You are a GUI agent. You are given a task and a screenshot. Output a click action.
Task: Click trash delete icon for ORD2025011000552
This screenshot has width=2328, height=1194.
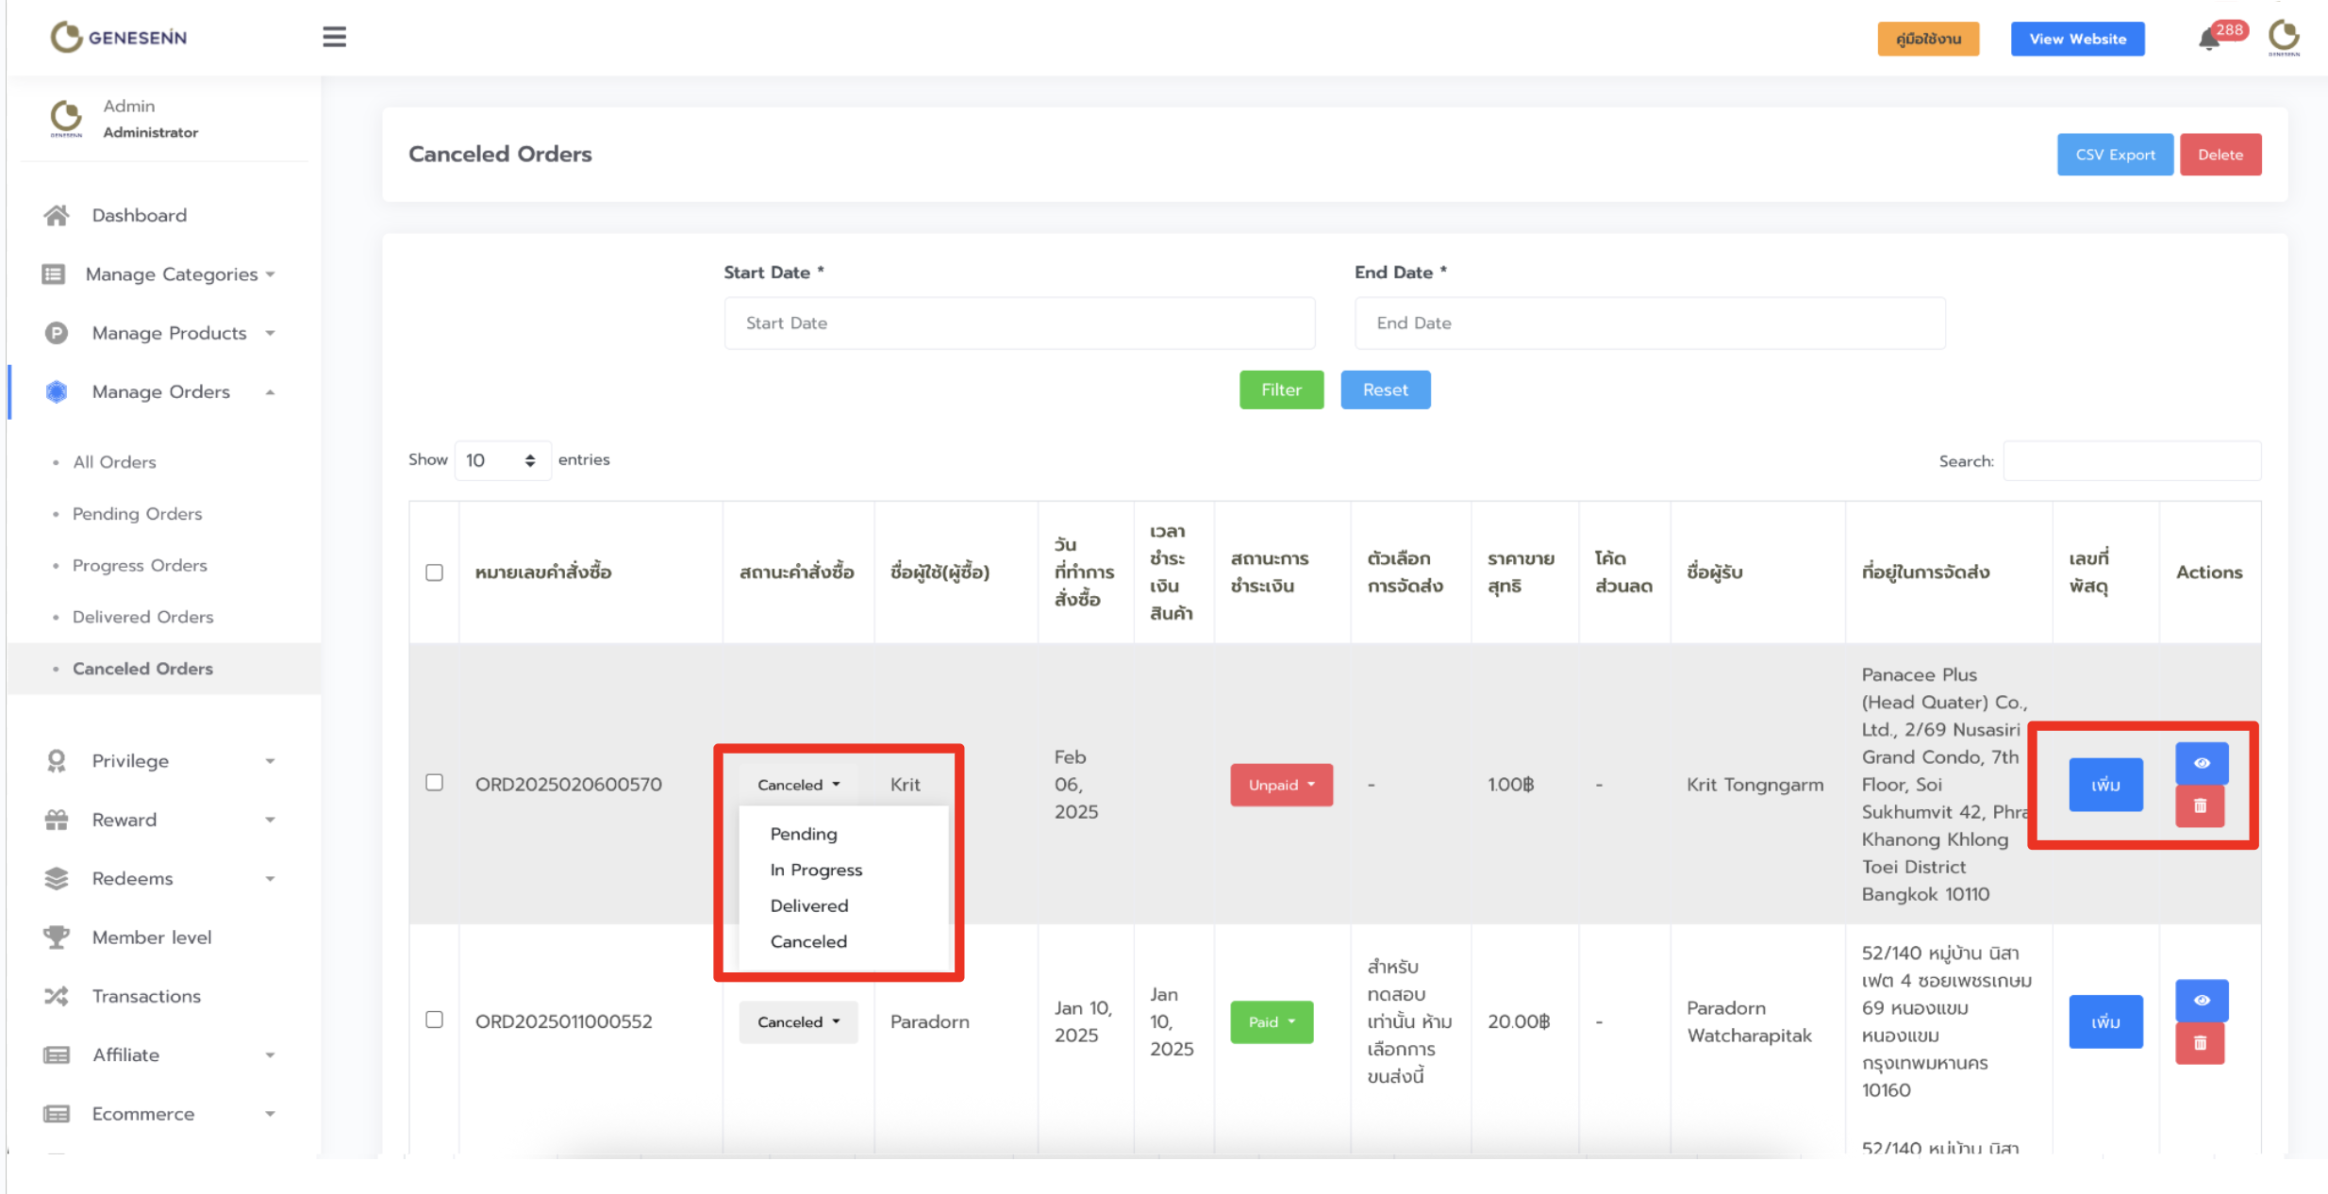(x=2200, y=1043)
